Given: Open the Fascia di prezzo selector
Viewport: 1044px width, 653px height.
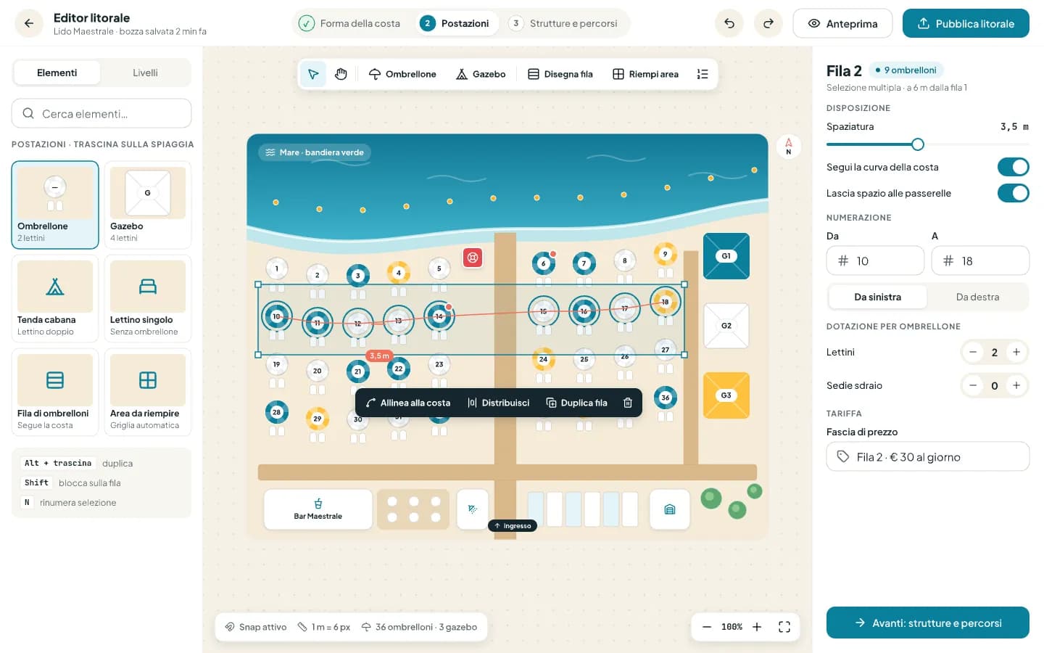Looking at the screenshot, I should point(928,457).
